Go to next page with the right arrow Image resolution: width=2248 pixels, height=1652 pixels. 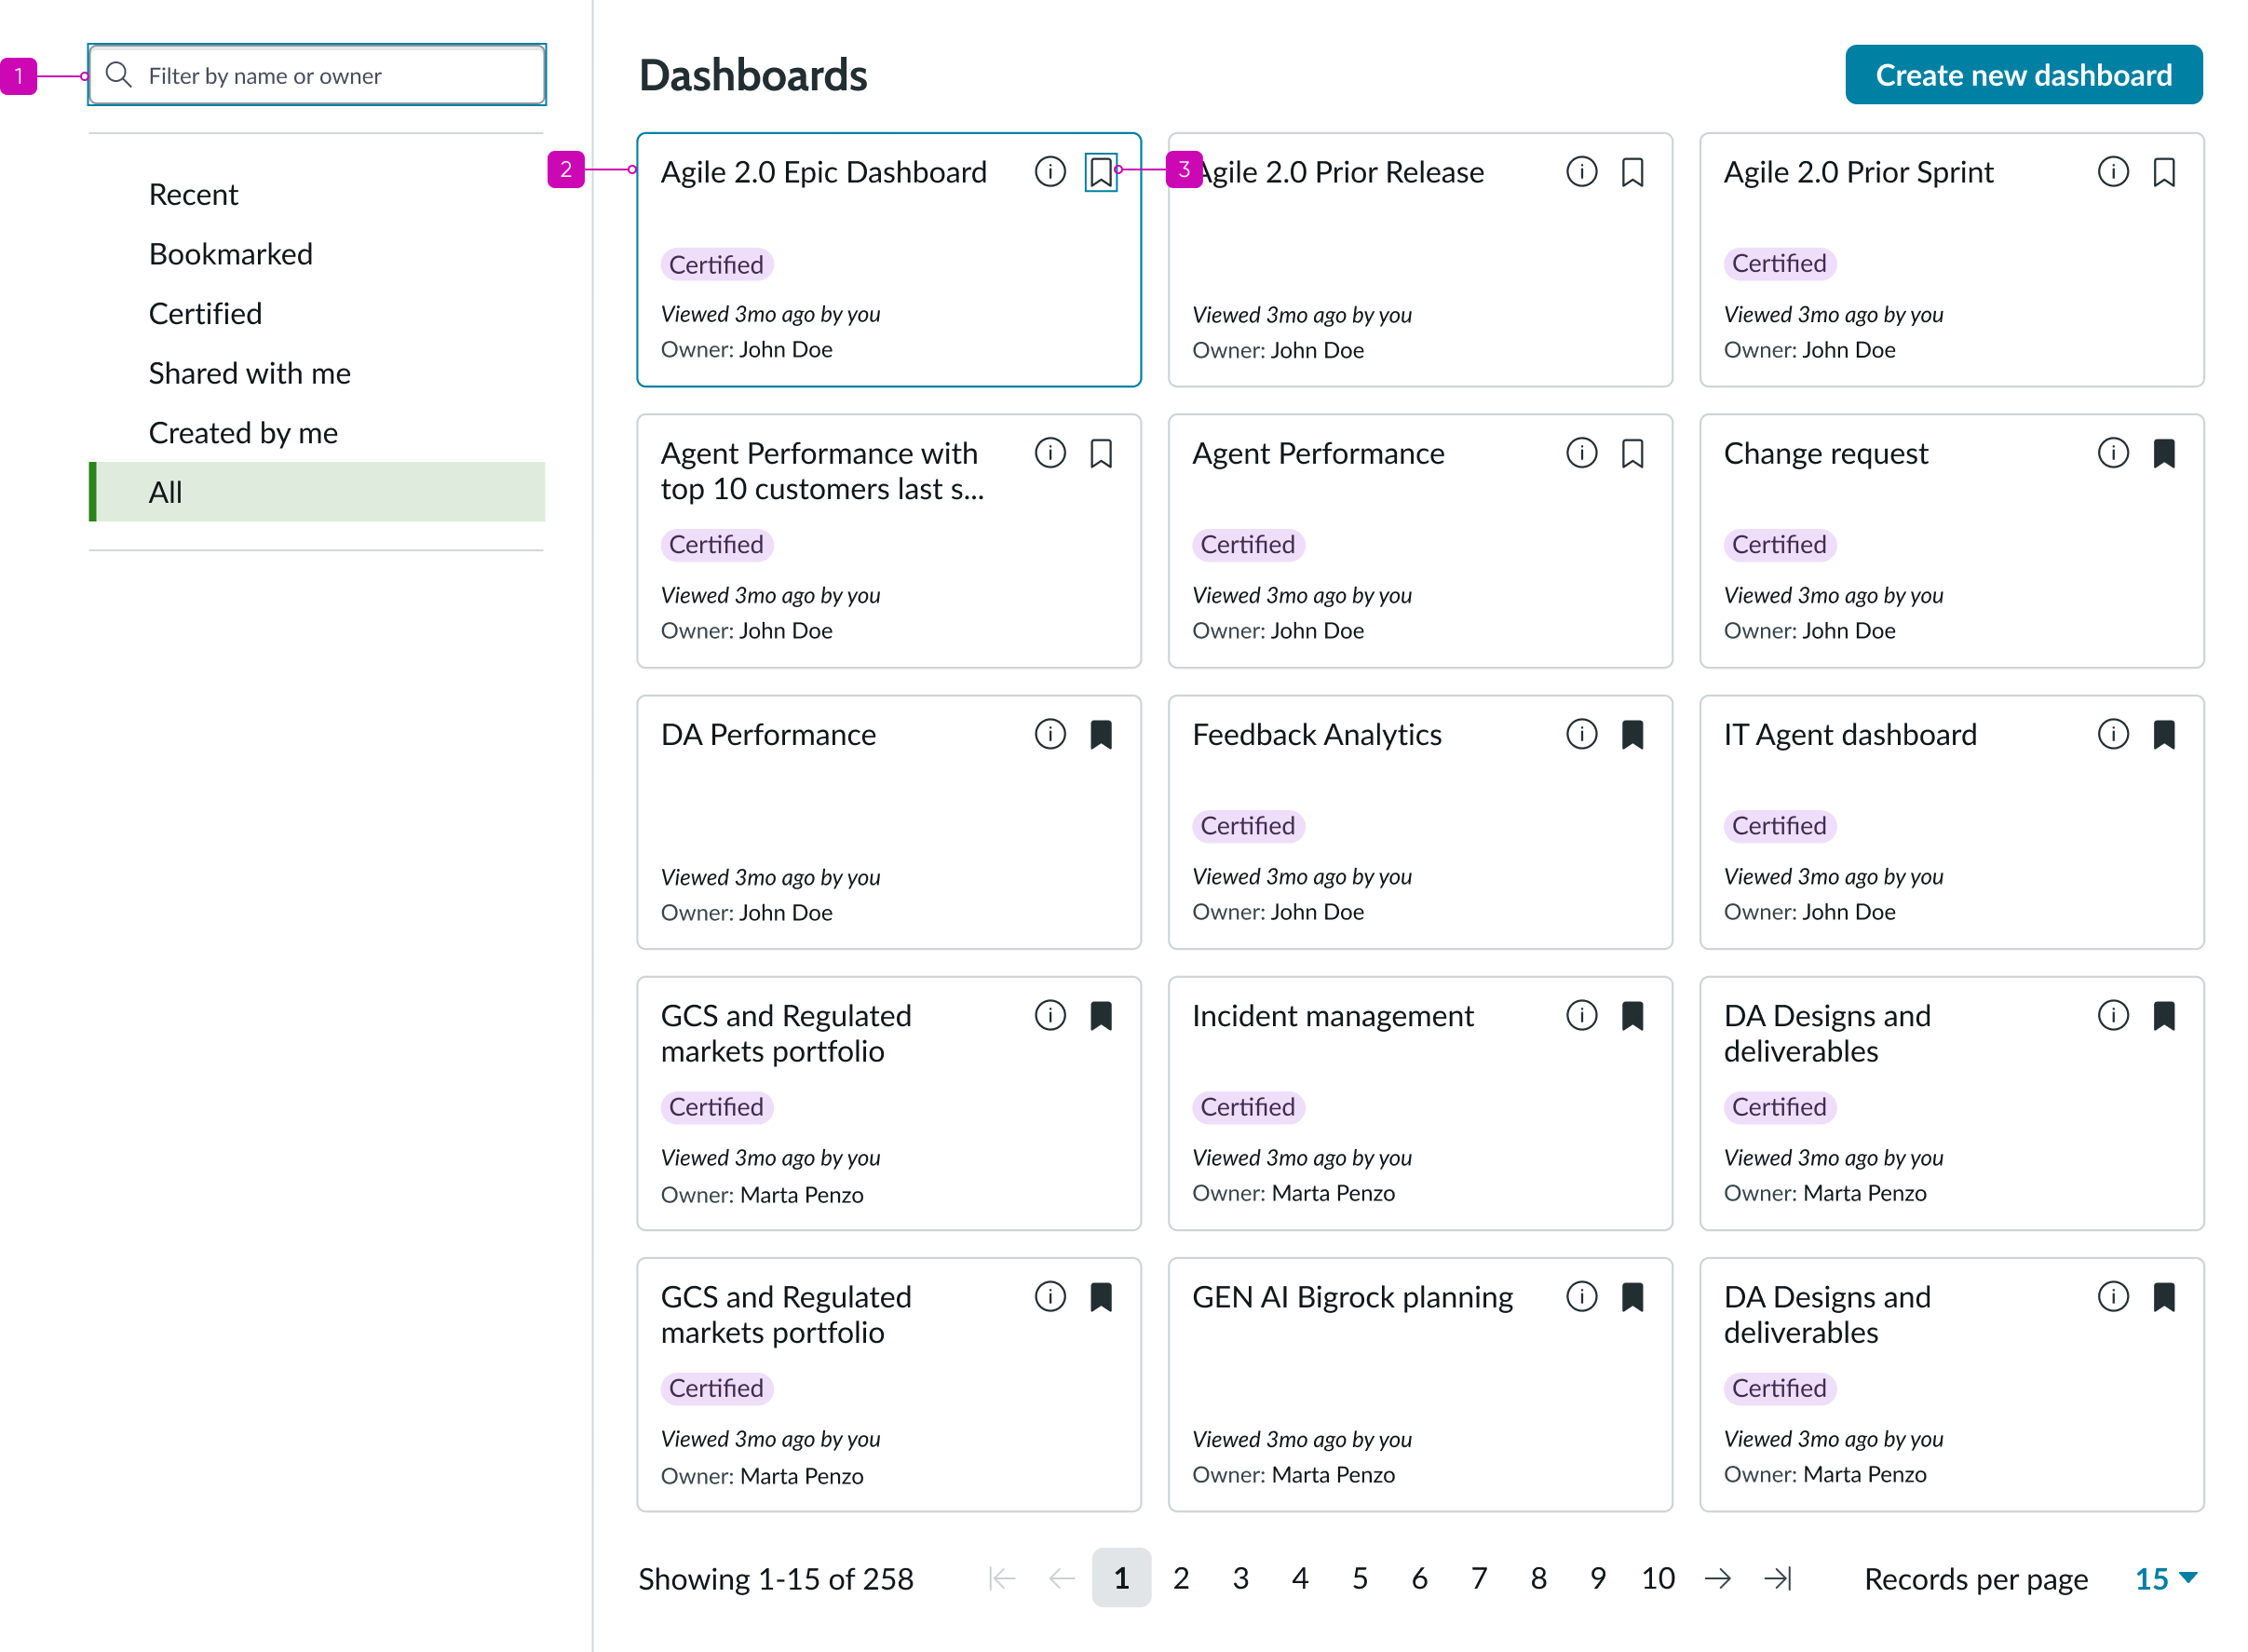(1718, 1578)
